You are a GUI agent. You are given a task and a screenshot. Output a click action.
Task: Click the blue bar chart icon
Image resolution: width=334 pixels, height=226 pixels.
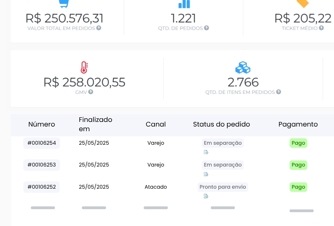[x=184, y=4]
